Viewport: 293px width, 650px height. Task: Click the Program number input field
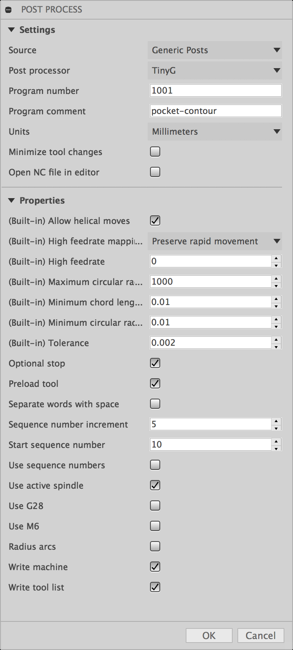[x=215, y=90]
